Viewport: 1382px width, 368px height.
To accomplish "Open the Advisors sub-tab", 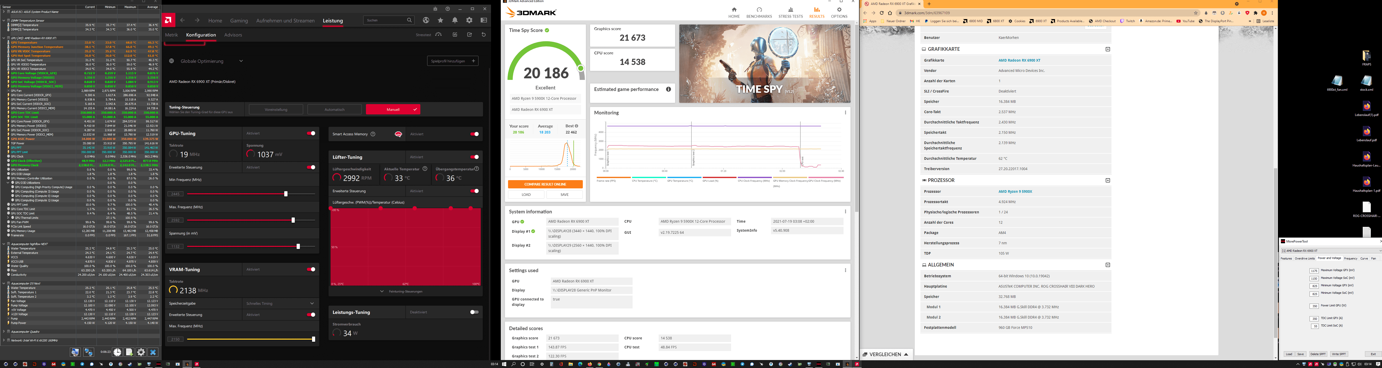I will pyautogui.click(x=233, y=35).
